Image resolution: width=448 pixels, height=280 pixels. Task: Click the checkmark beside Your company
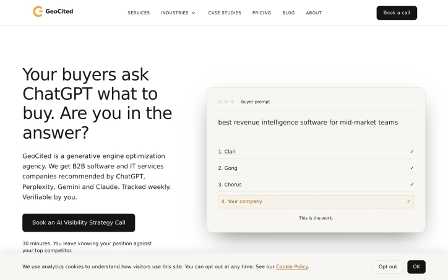click(x=408, y=201)
